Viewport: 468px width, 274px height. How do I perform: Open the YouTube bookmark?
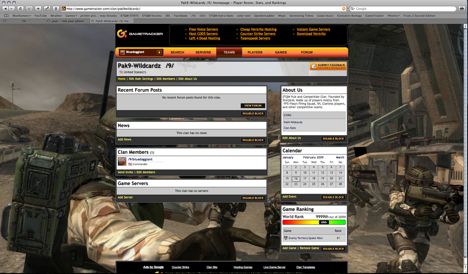tap(40, 16)
